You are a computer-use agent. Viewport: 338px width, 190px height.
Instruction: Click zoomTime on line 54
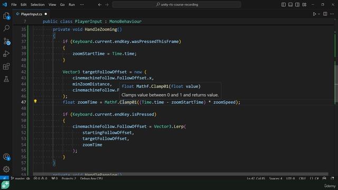[92, 145]
